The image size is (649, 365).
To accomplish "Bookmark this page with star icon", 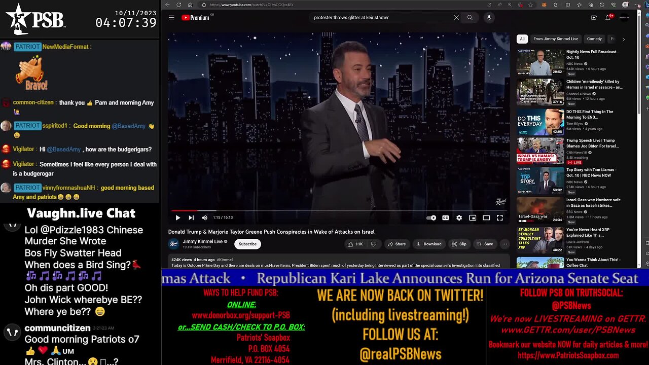I will click(x=530, y=5).
